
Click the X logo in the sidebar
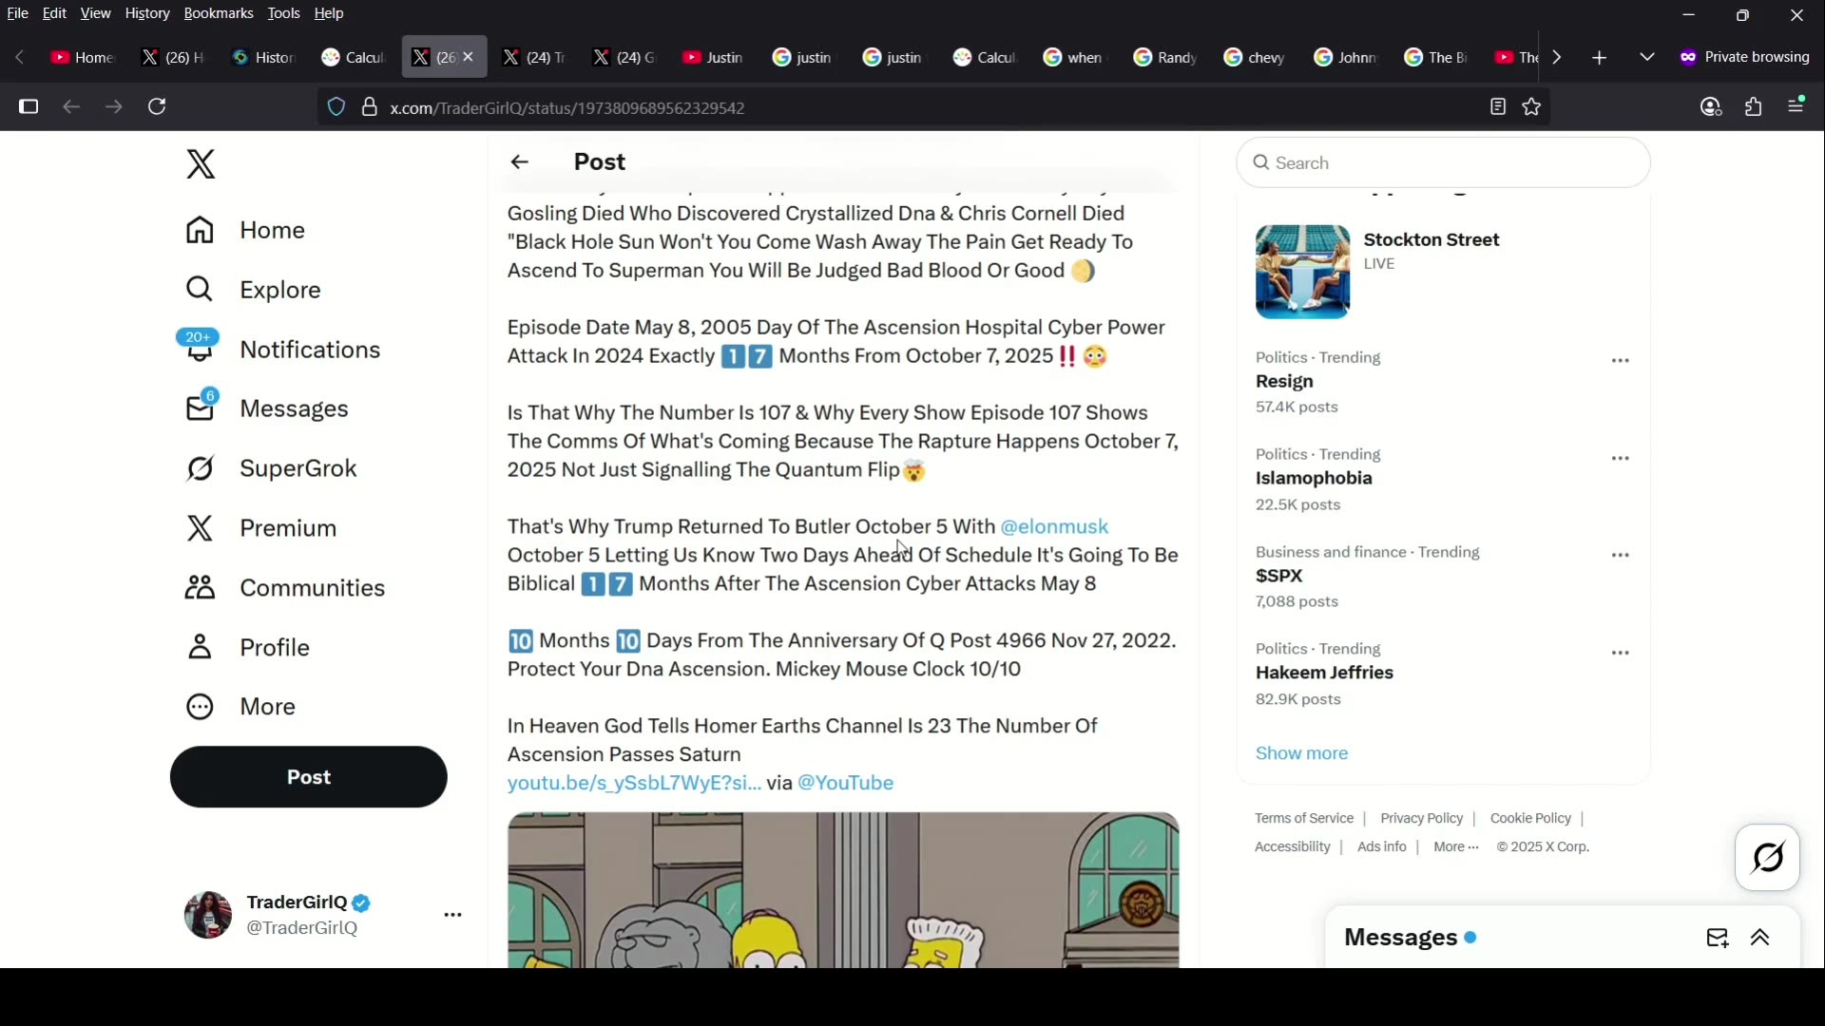tap(201, 165)
